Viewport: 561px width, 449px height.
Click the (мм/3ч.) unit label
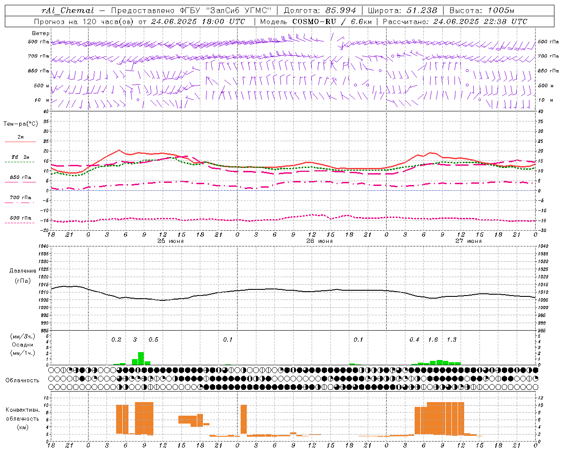click(x=22, y=337)
